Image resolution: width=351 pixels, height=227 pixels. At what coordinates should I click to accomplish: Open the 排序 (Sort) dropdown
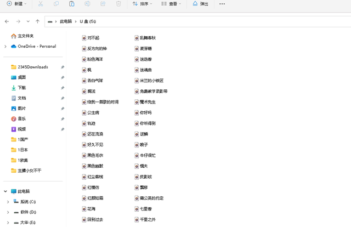pyautogui.click(x=142, y=4)
